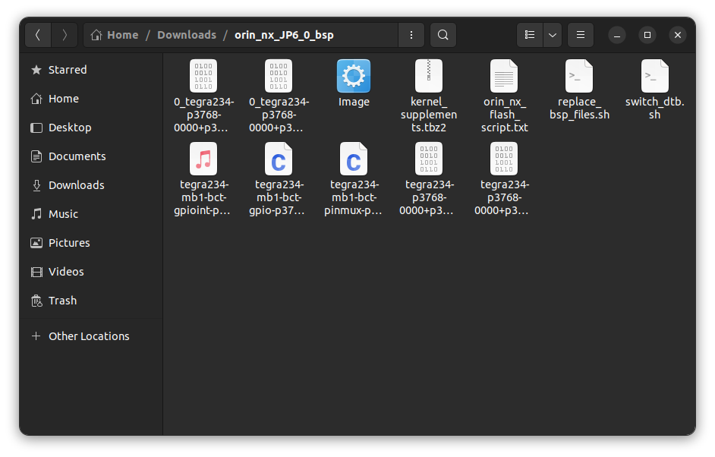The image size is (715, 457).
Task: Open Starred in the sidebar
Action: (91, 70)
